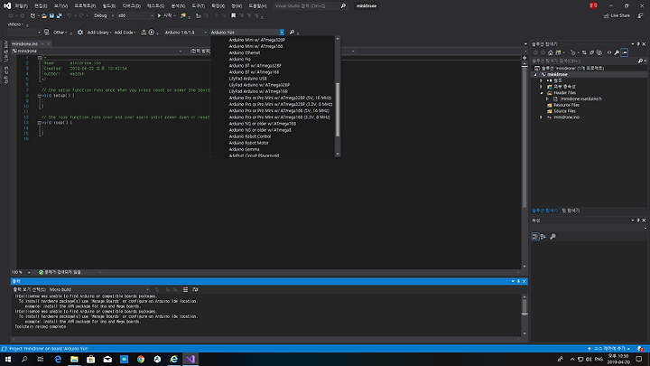Click the bookmark icon in the toolbar
The image size is (650, 366).
[x=234, y=15]
